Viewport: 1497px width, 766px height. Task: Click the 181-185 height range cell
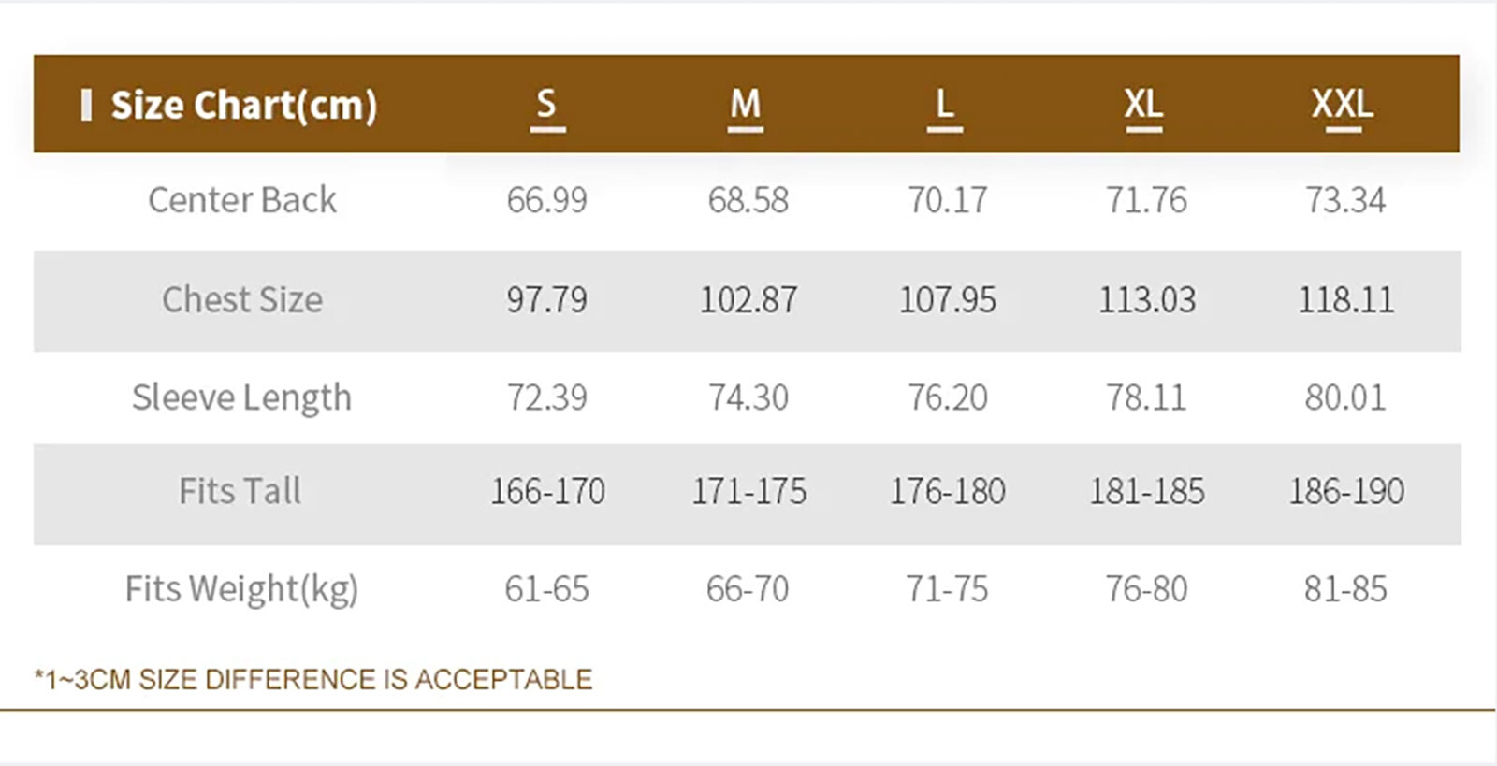click(x=1147, y=491)
